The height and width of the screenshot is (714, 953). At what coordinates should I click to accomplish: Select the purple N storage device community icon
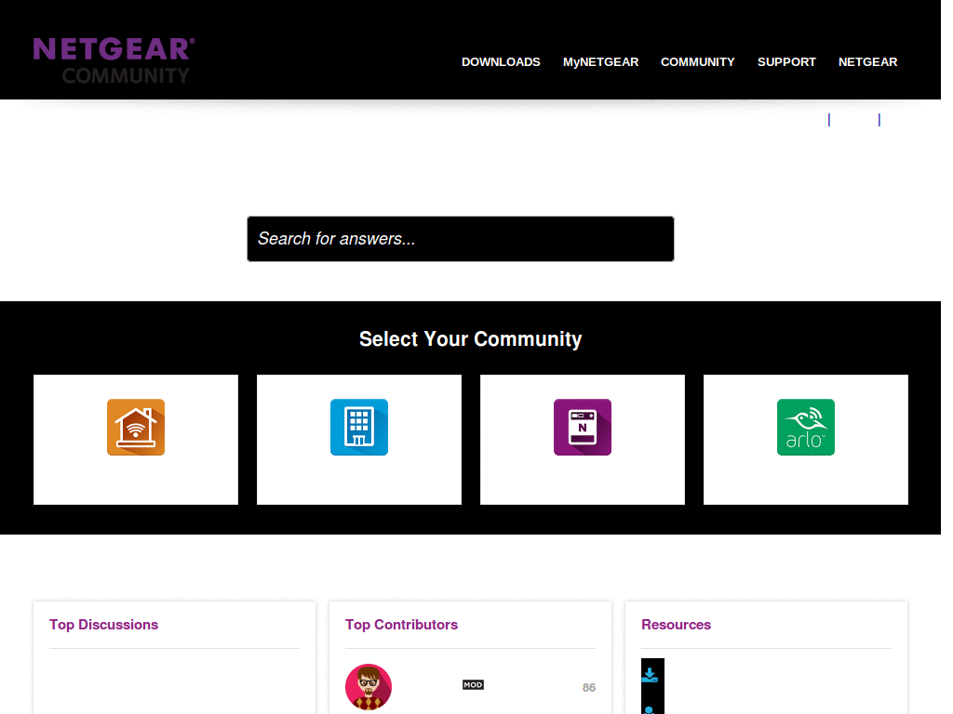[x=582, y=427]
